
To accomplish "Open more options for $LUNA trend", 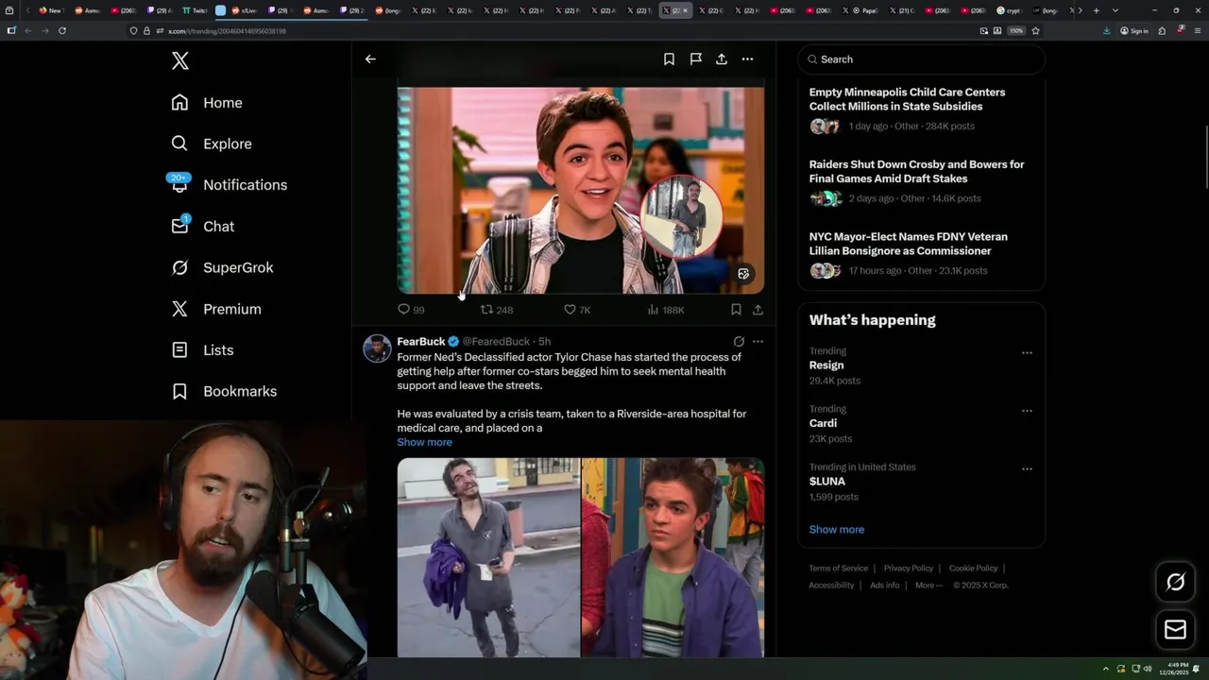I will point(1027,468).
